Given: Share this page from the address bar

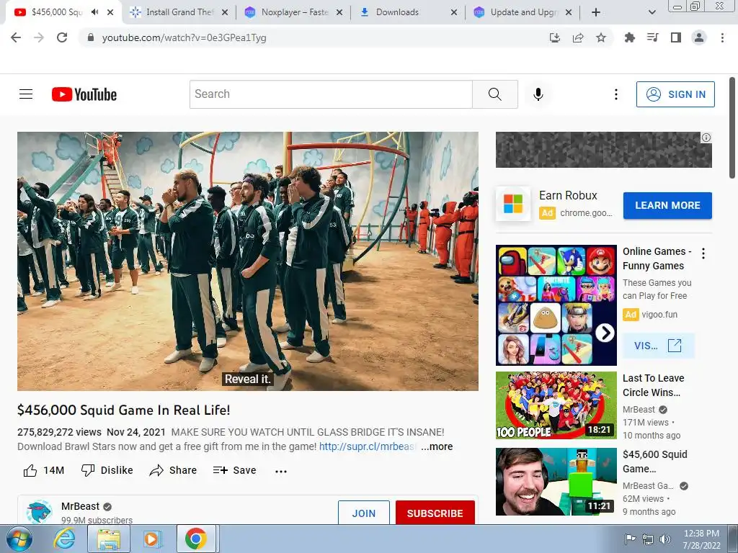Looking at the screenshot, I should [578, 37].
